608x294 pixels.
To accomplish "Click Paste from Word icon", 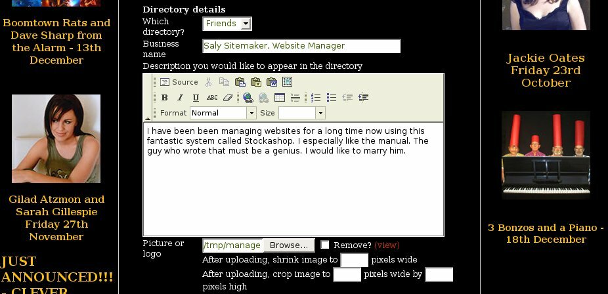I will tap(271, 82).
